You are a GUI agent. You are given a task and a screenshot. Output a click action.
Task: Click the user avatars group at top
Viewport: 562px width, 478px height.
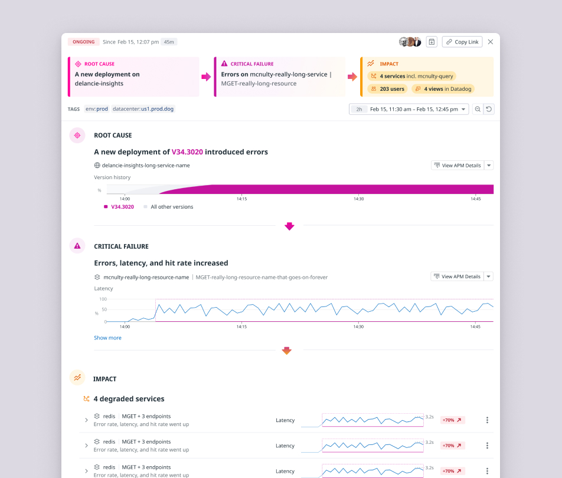(410, 42)
